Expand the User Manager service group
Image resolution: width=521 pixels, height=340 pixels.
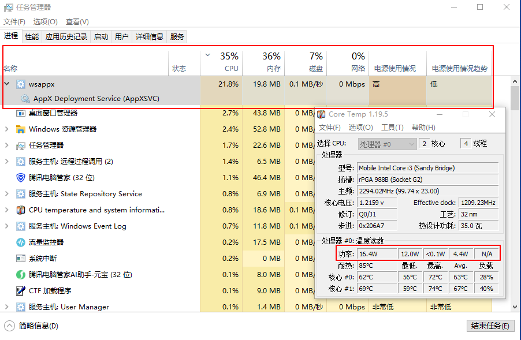(x=7, y=307)
